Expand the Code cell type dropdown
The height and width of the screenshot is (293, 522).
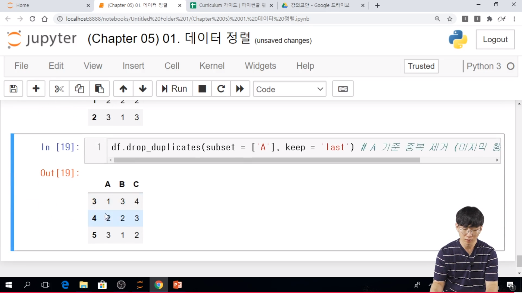point(289,89)
